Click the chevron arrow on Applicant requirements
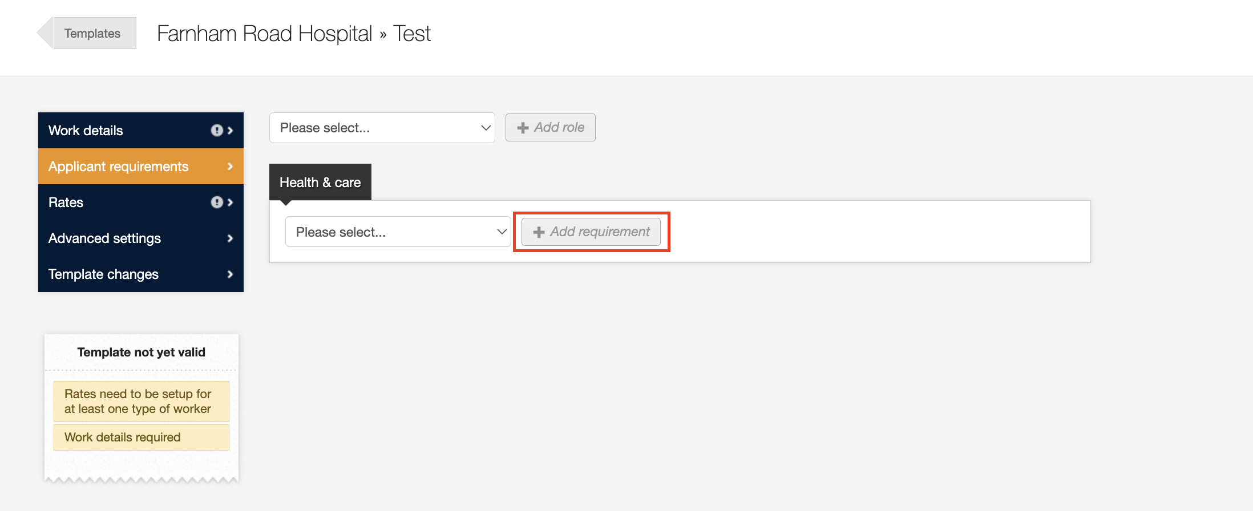 pos(230,167)
